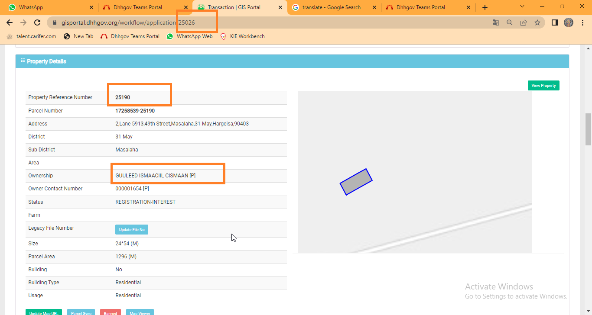Click the size value 24*54 (M)

coord(127,244)
